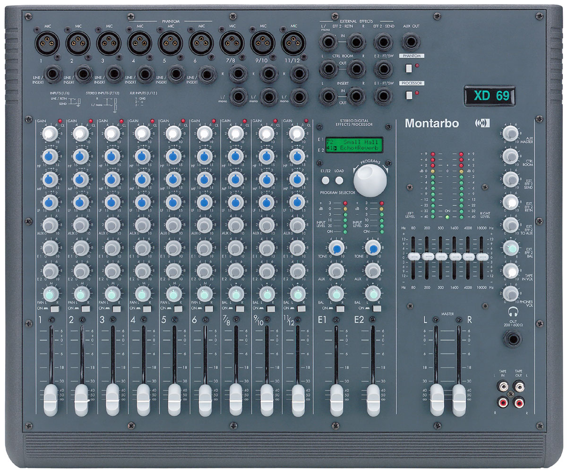Toggle the ON switch for channel 4
567x472 pixels.
[x=147, y=309]
